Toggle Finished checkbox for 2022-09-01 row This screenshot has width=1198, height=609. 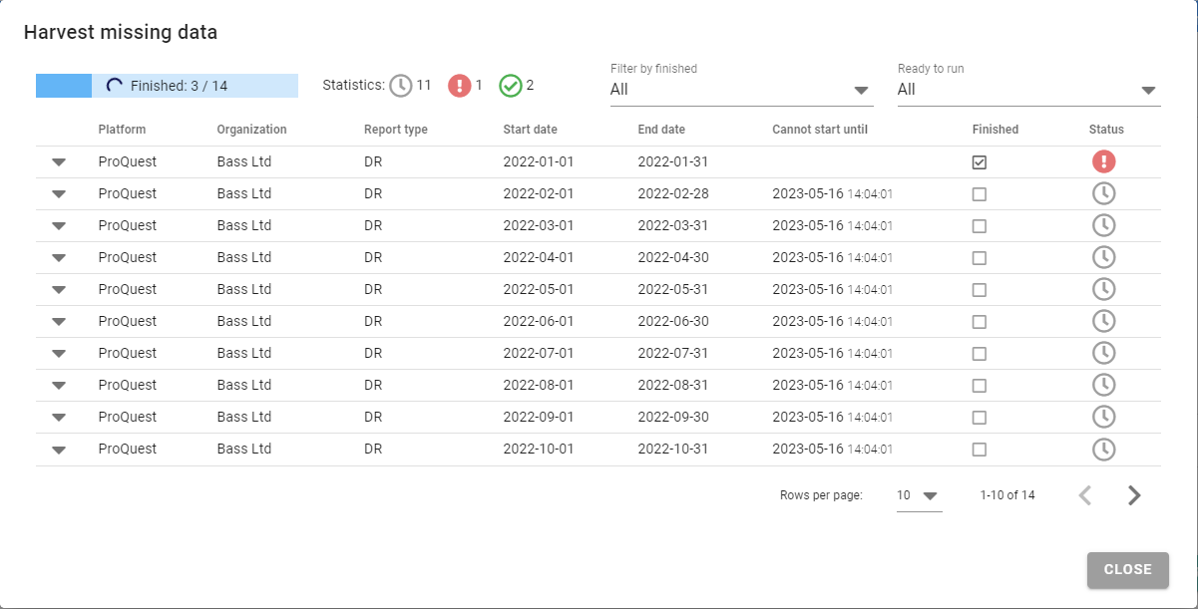click(x=980, y=418)
